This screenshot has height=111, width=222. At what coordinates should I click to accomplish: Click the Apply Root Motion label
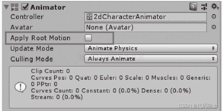point(40,38)
